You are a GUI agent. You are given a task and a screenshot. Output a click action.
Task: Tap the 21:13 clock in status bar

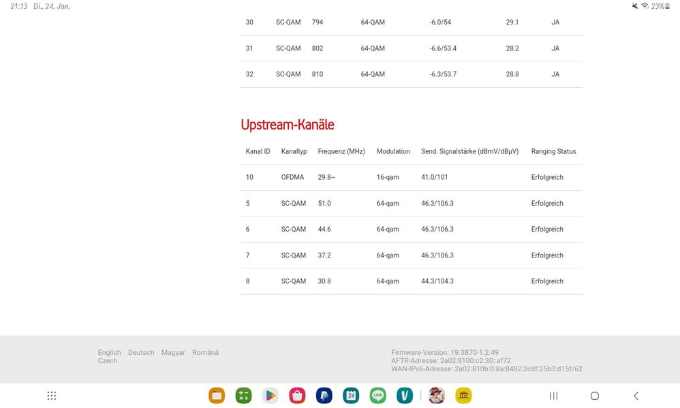click(x=18, y=6)
